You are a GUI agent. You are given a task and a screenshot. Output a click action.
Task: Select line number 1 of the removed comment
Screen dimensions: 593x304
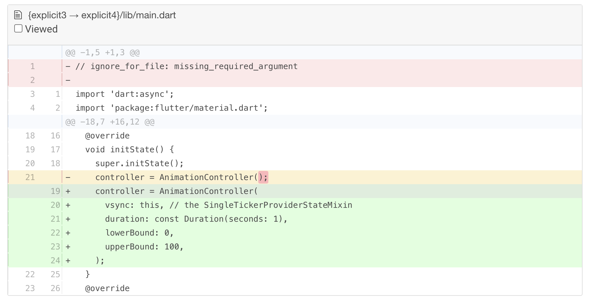click(32, 66)
